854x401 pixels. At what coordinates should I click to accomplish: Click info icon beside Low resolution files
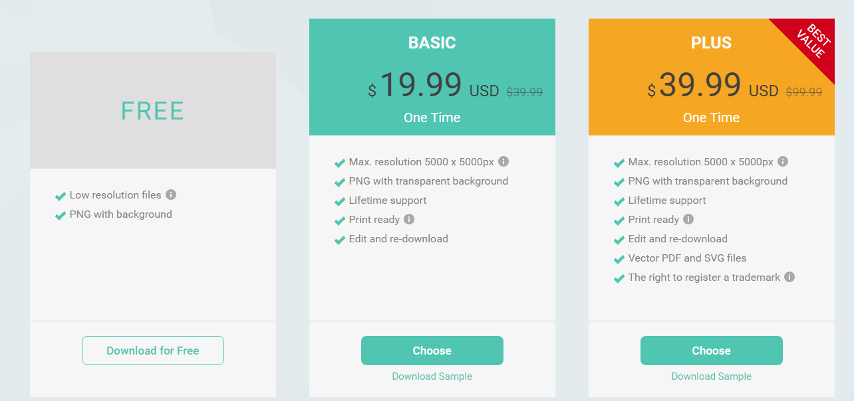(171, 195)
